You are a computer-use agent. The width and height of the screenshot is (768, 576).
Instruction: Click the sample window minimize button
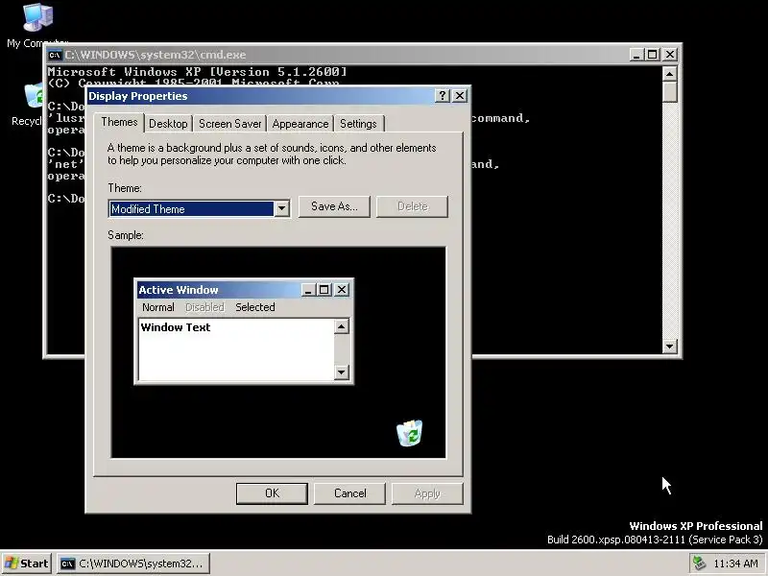308,290
